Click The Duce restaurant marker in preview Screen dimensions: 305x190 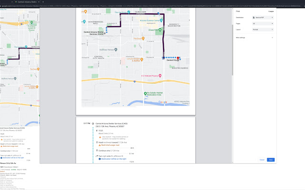[x=143, y=38]
